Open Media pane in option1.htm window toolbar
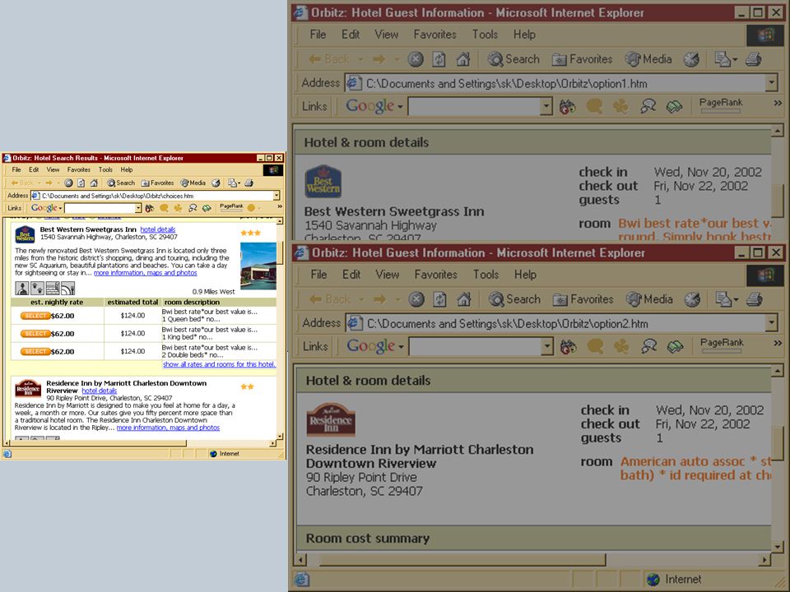Screen dimensions: 790x592 coord(648,59)
